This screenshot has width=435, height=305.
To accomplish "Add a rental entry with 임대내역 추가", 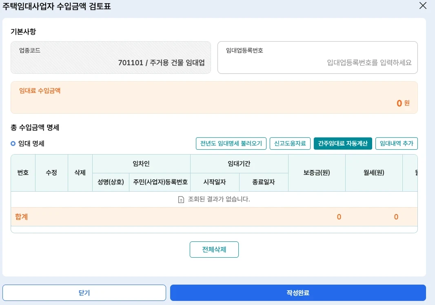I will click(396, 144).
